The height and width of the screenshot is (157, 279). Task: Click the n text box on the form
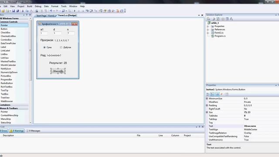(71, 33)
